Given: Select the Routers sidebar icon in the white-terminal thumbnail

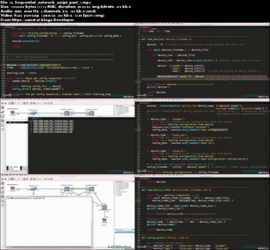Looking at the screenshot, I should [3, 183].
